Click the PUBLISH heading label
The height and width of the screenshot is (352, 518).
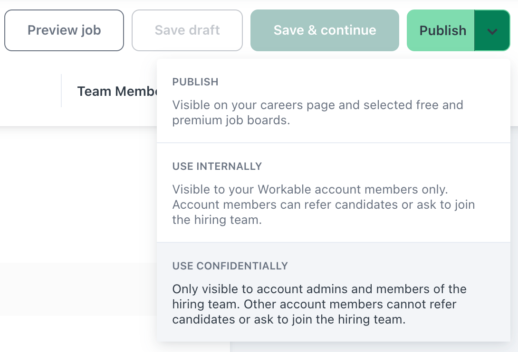(x=195, y=82)
